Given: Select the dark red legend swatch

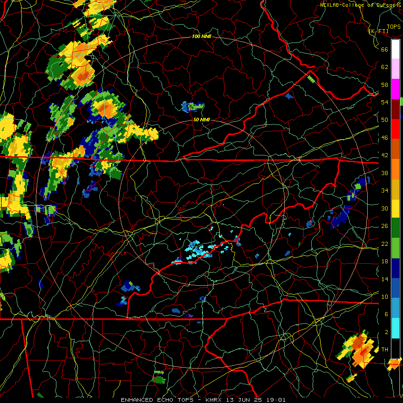Looking at the screenshot, I should (395, 109).
